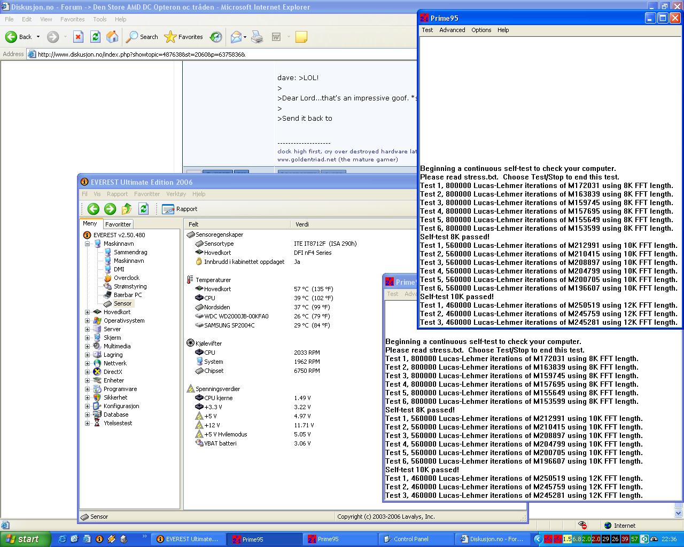Select Sammendrag in the EVEREST tree
This screenshot has height=547, width=684.
(130, 252)
